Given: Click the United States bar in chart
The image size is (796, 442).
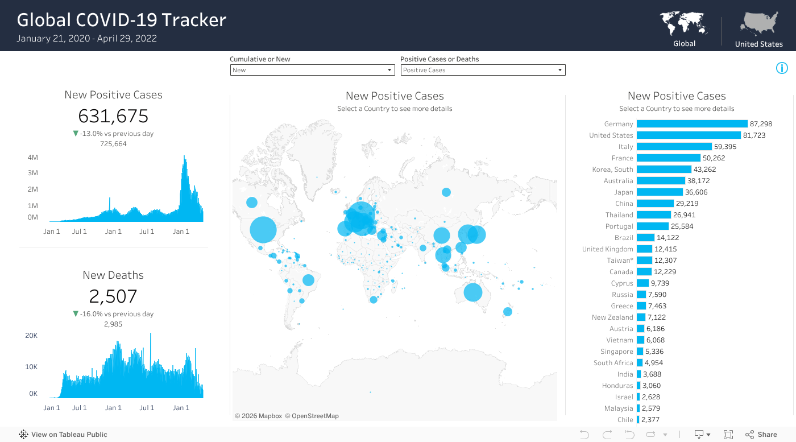Looking at the screenshot, I should tap(688, 135).
